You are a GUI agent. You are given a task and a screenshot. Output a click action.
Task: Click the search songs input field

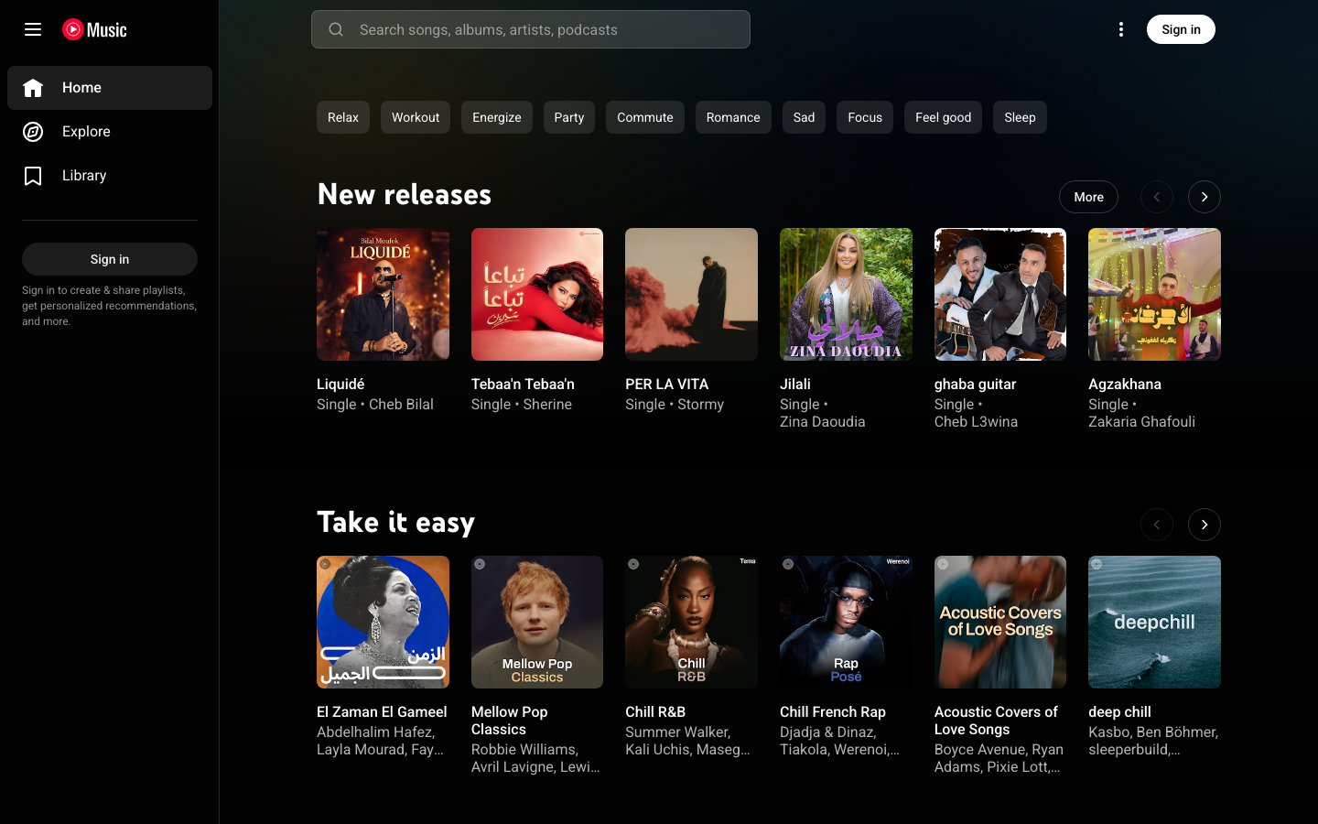pyautogui.click(x=531, y=29)
